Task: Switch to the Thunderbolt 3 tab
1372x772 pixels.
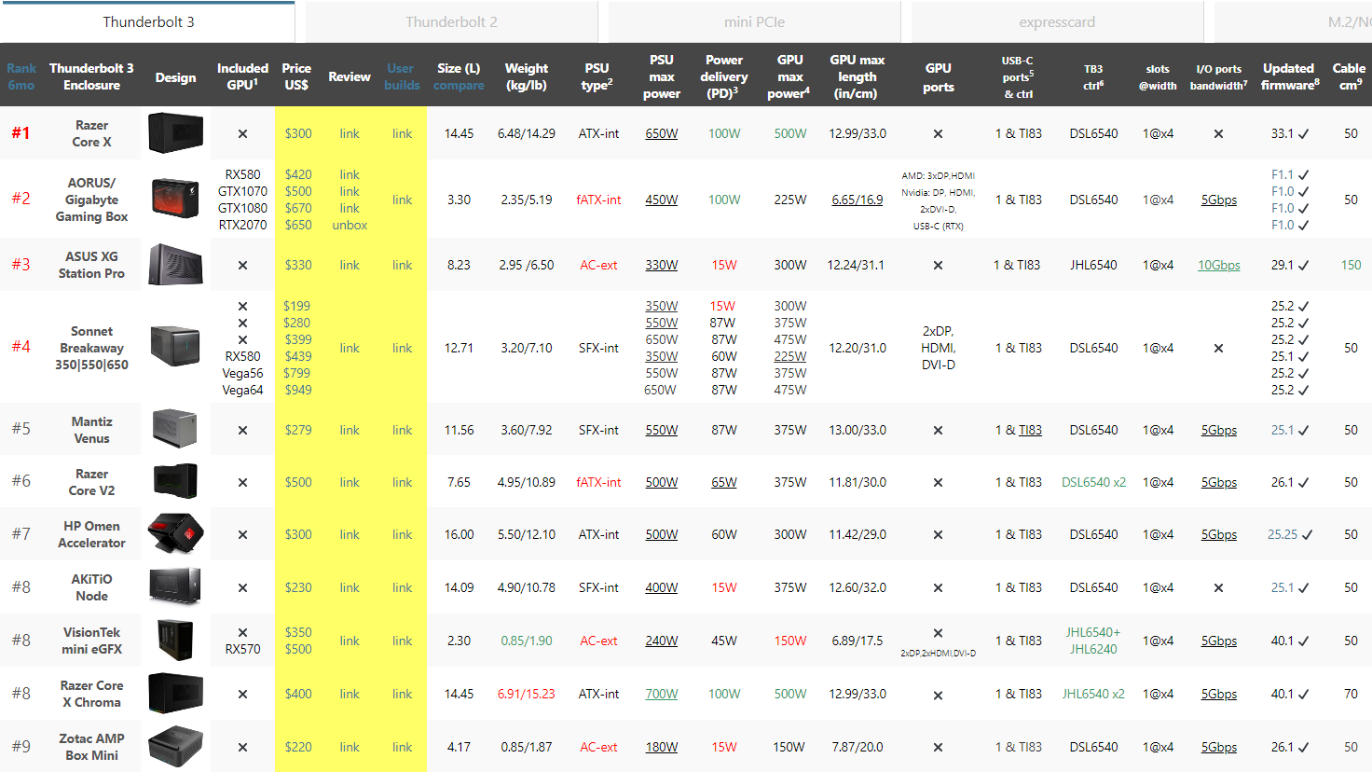Action: pos(148,21)
